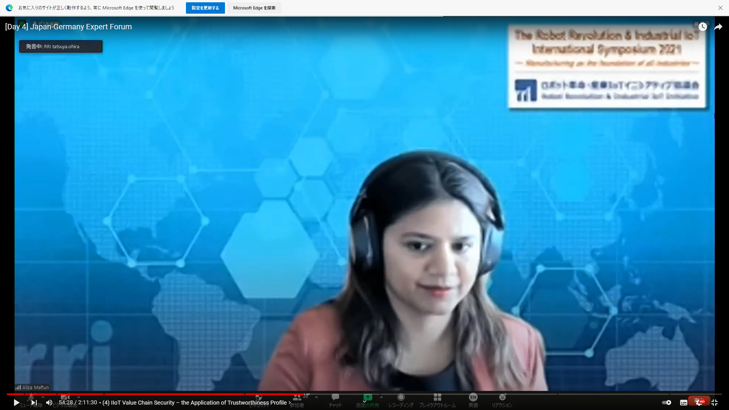This screenshot has width=729, height=410.
Task: Seek into the final chapter segment of timeline
Action: pos(696,394)
